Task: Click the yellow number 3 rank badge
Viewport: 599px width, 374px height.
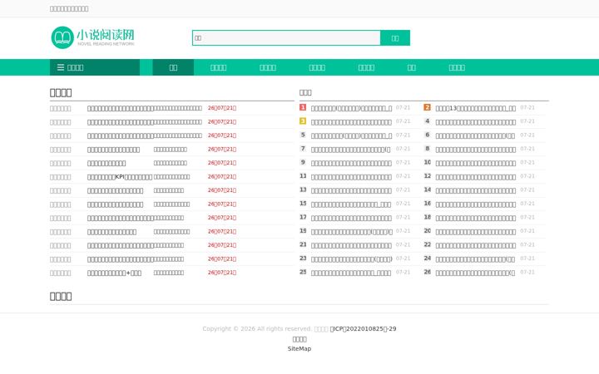Action: (303, 121)
